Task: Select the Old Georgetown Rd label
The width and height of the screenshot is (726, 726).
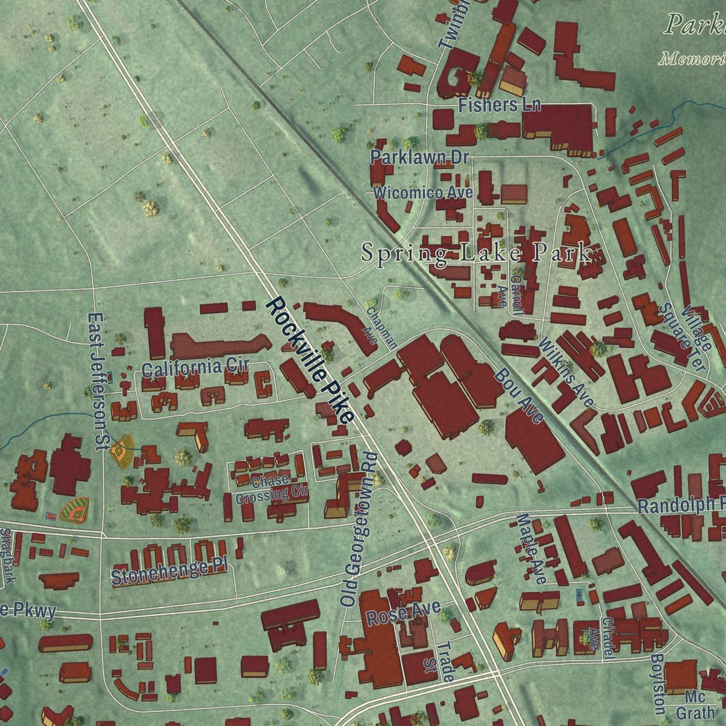Action: (x=359, y=529)
